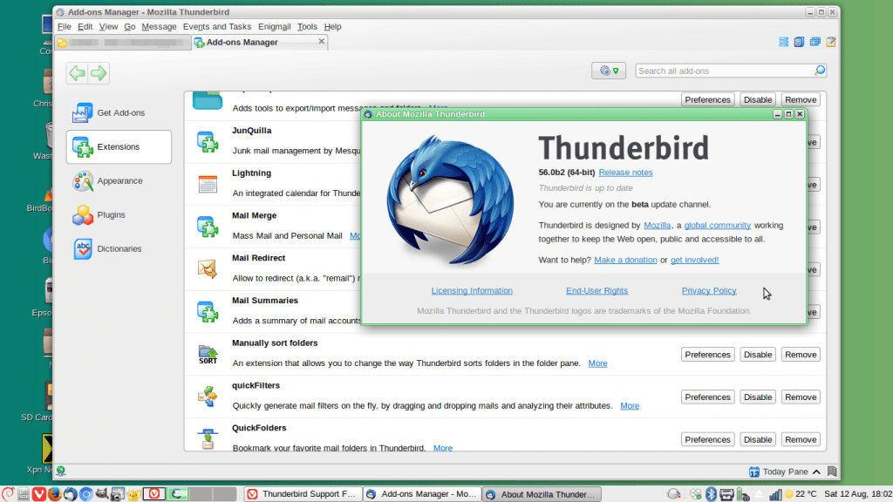
Task: Toggle the Today Pane expander arrow
Action: 816,471
